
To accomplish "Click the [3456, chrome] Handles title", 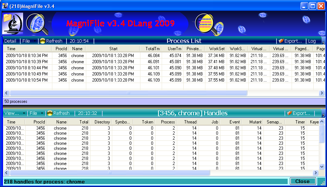I will tap(193, 113).
